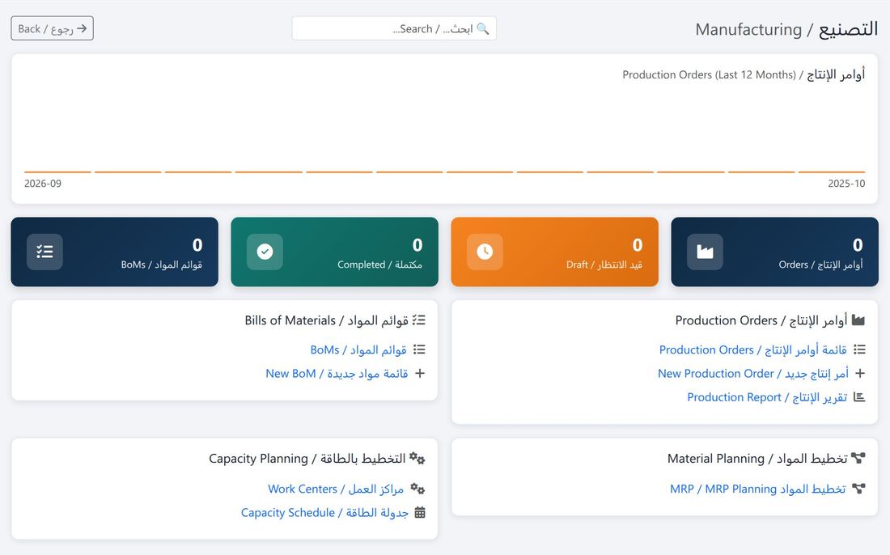The width and height of the screenshot is (890, 555).
Task: Click the factory icon on Orders card
Action: [705, 252]
